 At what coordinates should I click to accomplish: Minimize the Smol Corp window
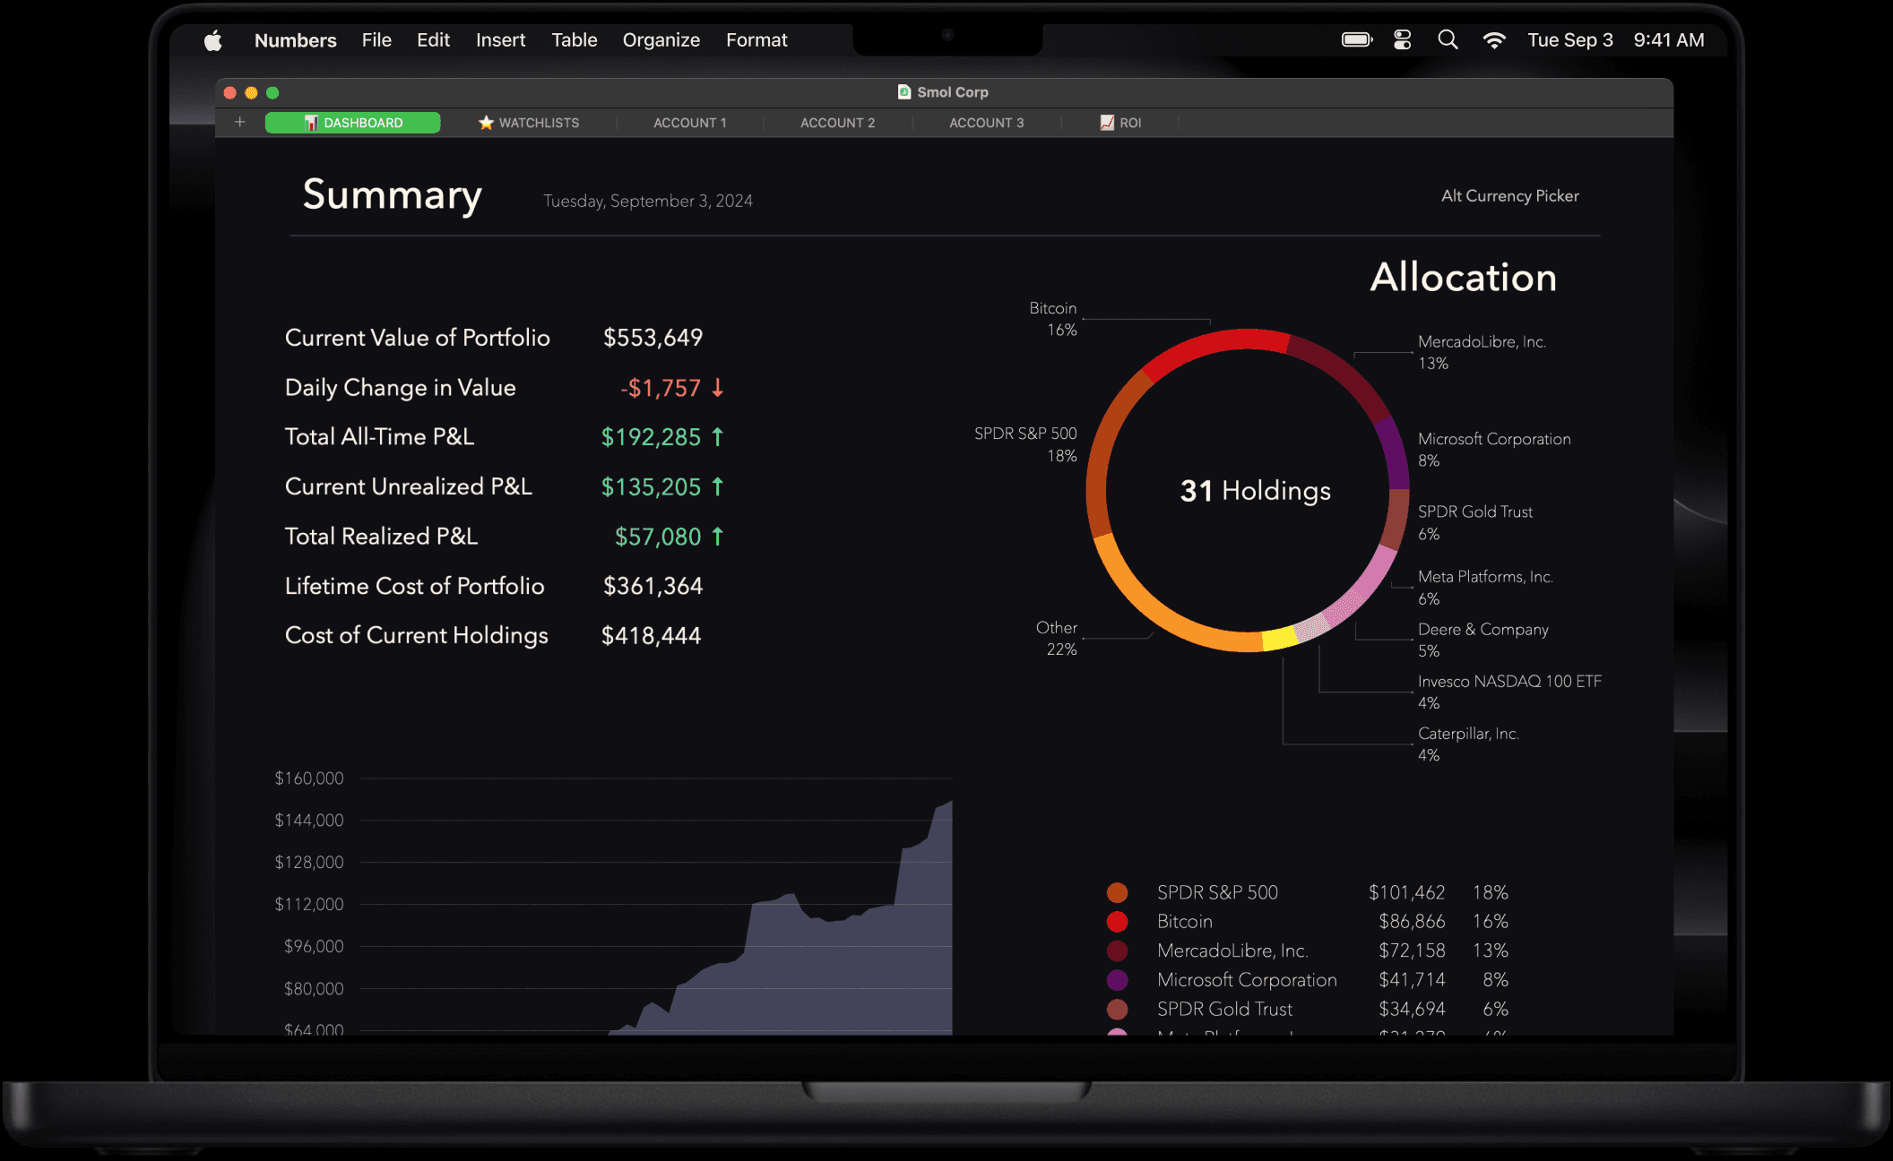pos(251,92)
